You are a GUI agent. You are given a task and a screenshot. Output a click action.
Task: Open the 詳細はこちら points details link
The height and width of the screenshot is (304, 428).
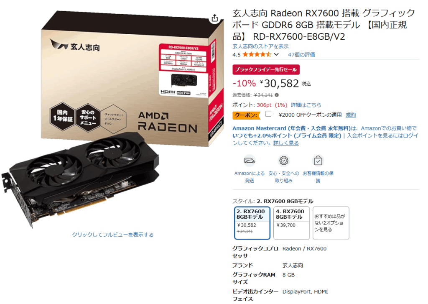click(306, 105)
